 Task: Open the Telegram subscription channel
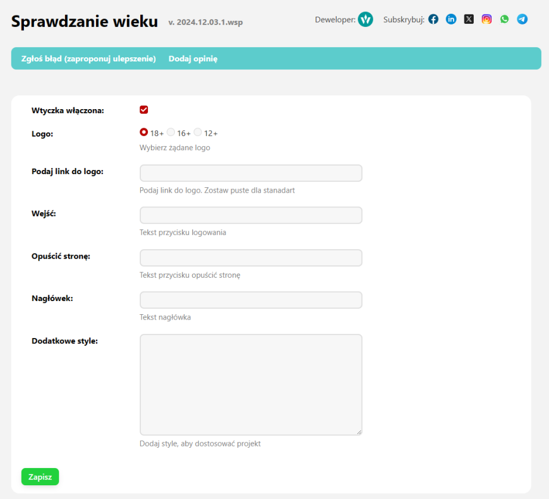522,18
